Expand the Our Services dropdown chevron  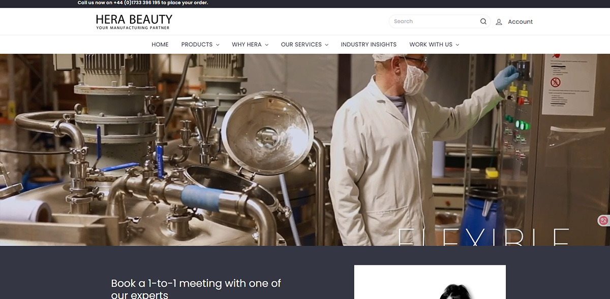pos(327,45)
